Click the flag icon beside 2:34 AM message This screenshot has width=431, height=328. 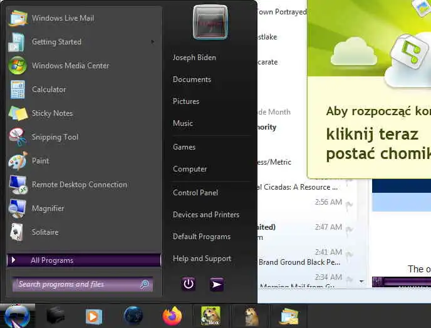pos(349,279)
